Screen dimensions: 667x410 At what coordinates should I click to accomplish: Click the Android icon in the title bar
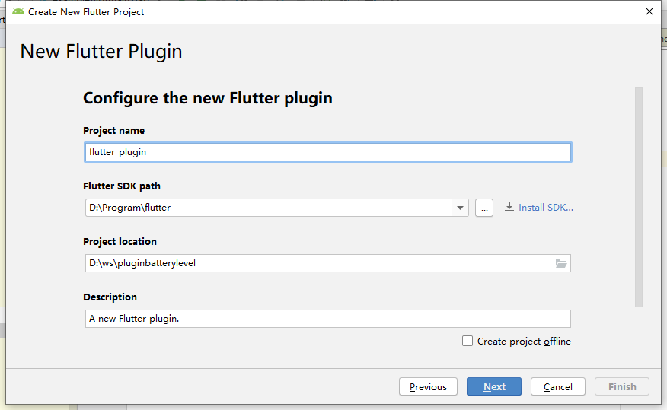[x=18, y=11]
